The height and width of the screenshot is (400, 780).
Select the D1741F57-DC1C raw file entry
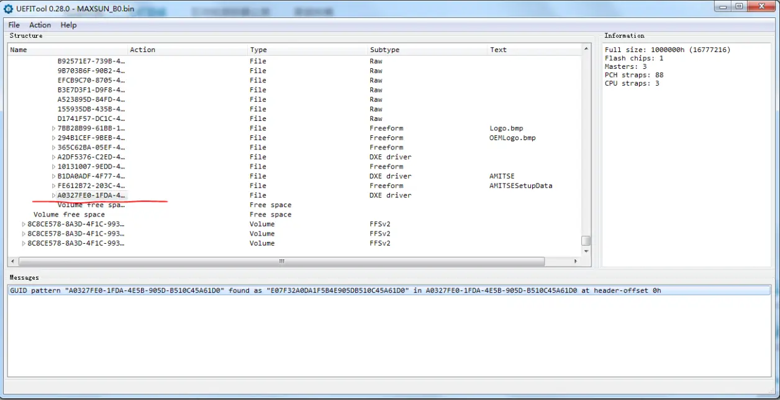point(295,118)
